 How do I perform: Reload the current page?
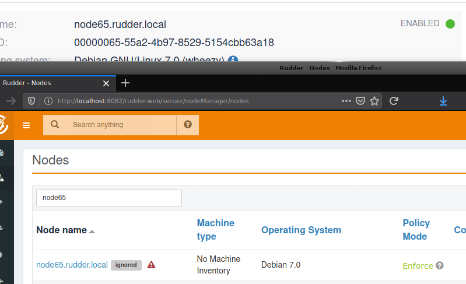click(x=394, y=101)
